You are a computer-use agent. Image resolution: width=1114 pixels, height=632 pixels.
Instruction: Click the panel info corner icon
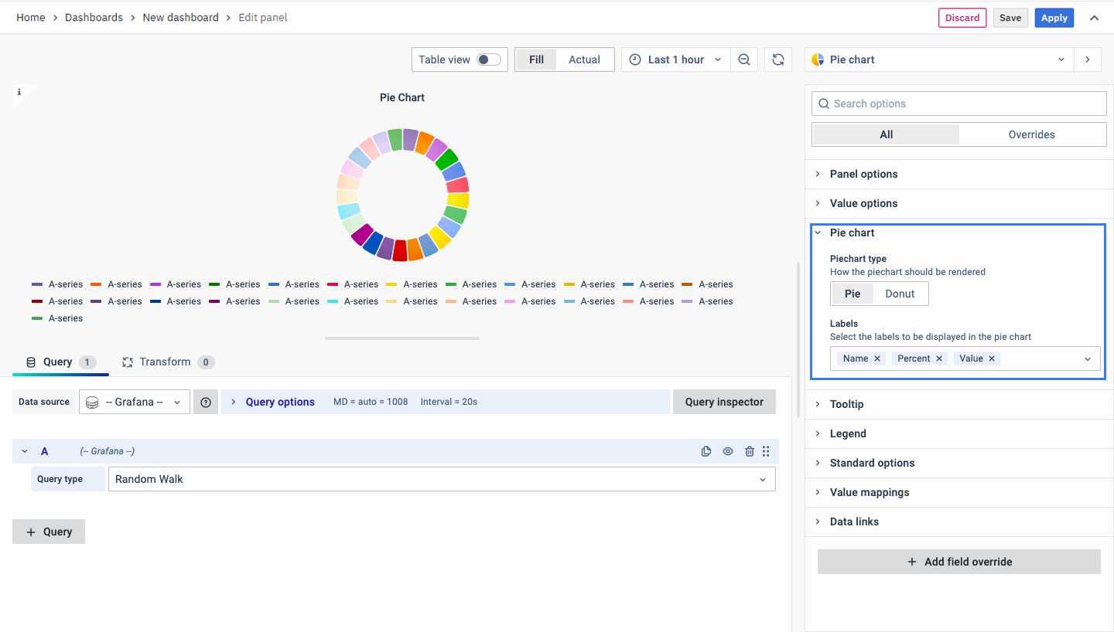pos(19,92)
